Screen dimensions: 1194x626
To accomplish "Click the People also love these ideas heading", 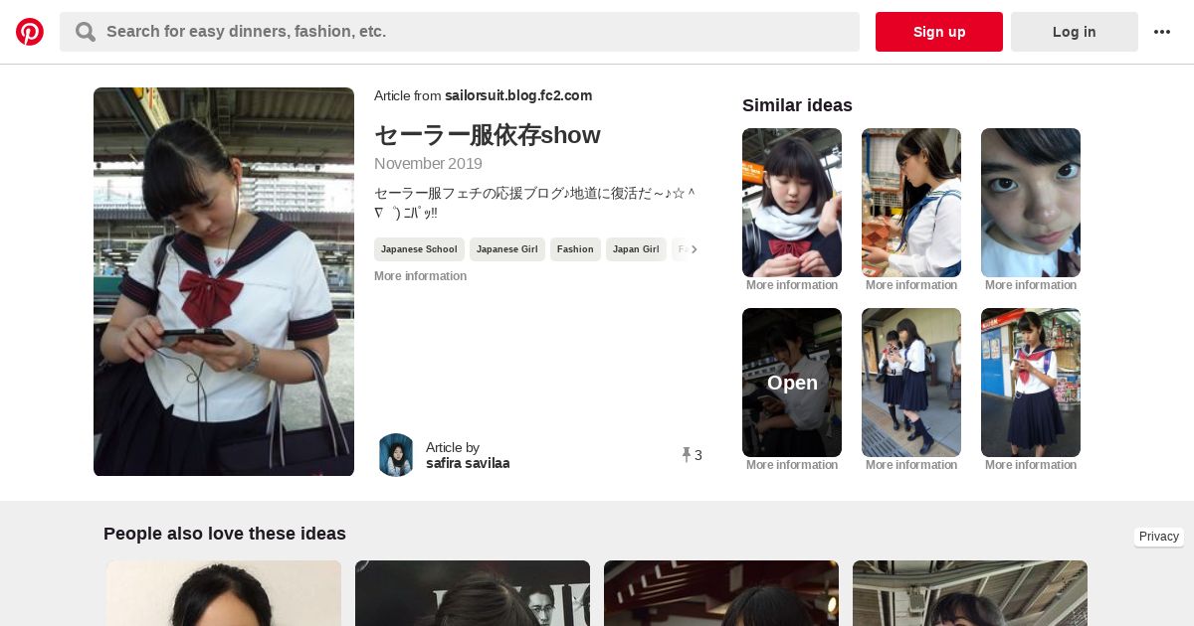I will point(225,534).
